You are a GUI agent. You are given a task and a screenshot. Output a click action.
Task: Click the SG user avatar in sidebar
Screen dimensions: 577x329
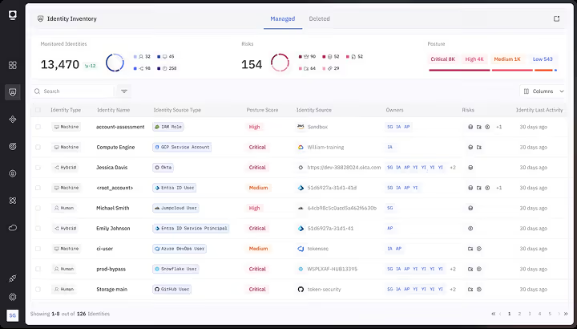click(x=13, y=315)
